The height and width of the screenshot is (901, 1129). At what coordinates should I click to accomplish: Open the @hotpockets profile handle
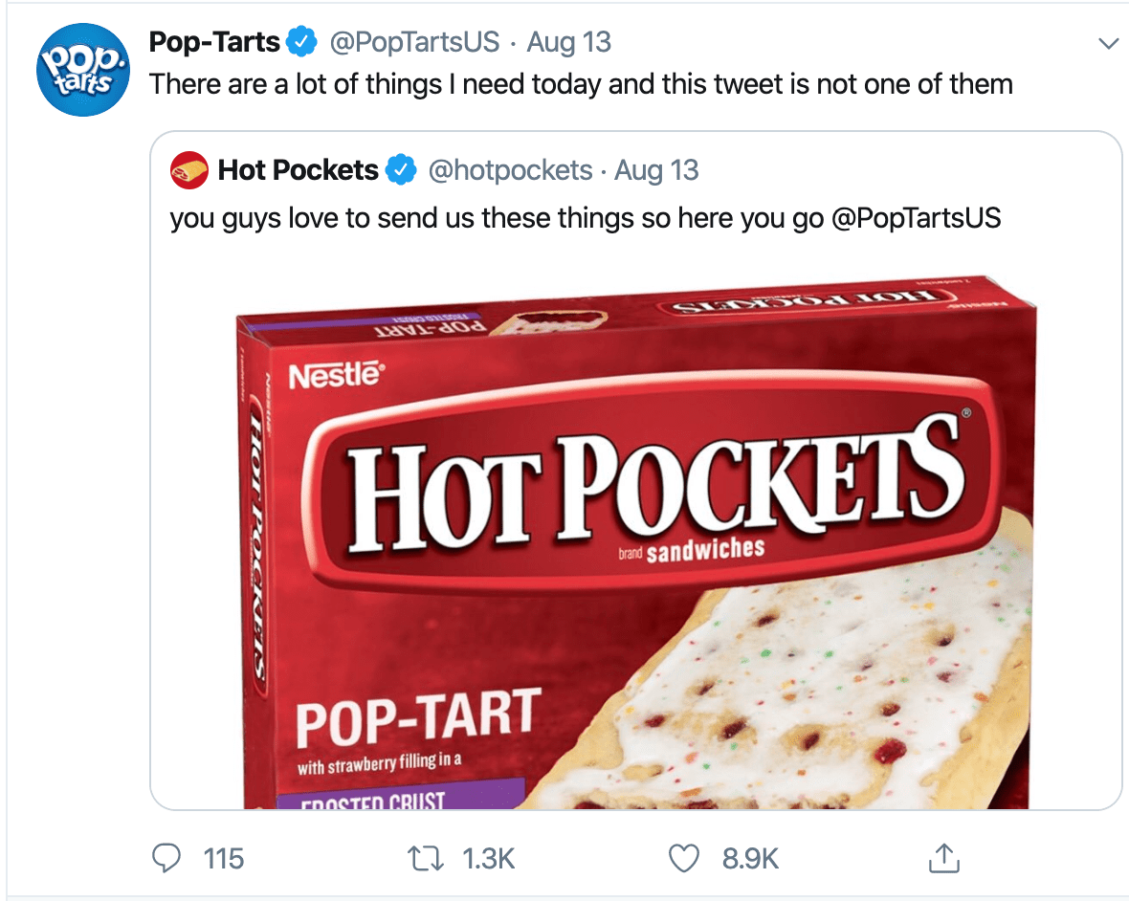511,169
